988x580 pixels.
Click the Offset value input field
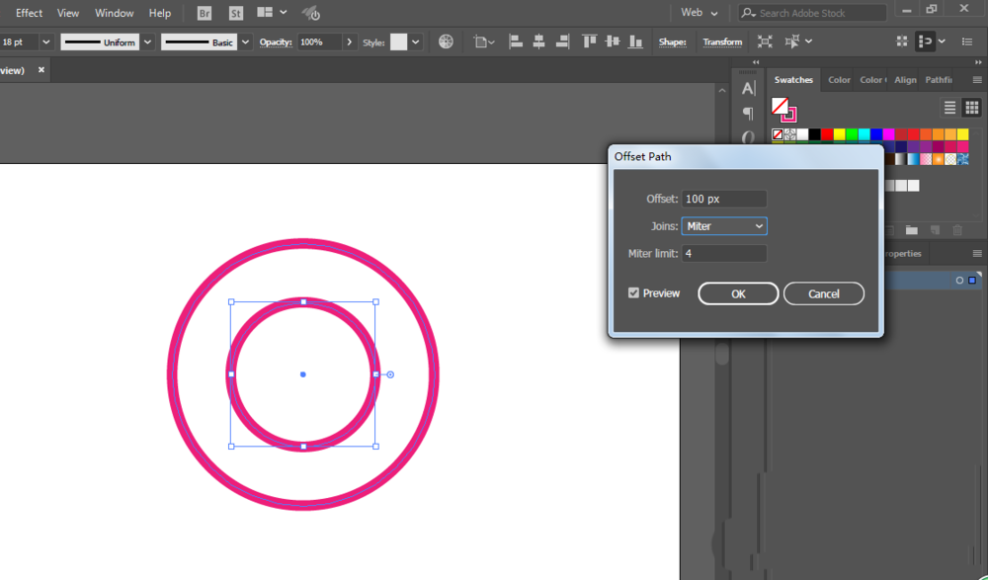tap(724, 200)
